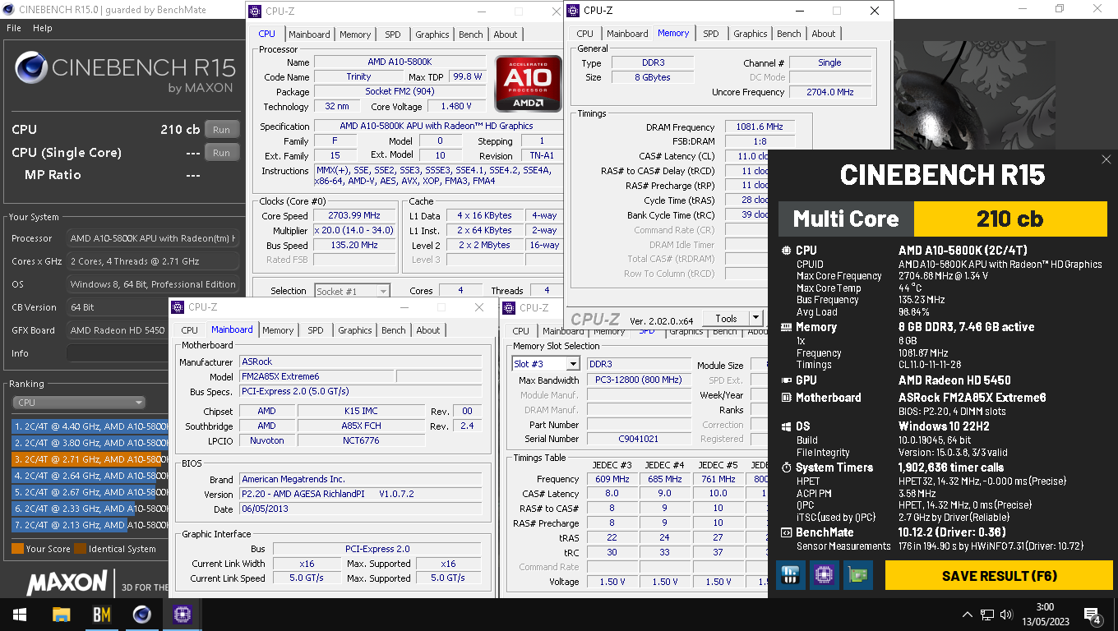Click the Uncore Frequency 2704.0 MHz field
The height and width of the screenshot is (631, 1118).
click(x=830, y=92)
